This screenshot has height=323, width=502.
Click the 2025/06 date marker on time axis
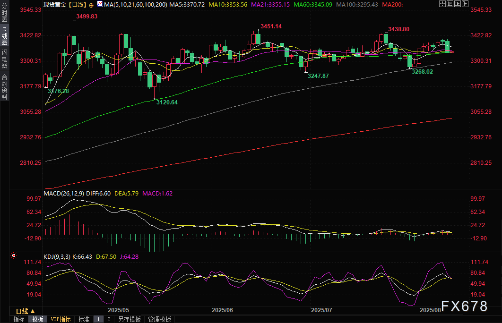pos(222,310)
